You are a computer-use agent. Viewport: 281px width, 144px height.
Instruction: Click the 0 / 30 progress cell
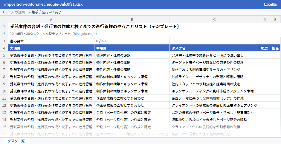pos(132,41)
